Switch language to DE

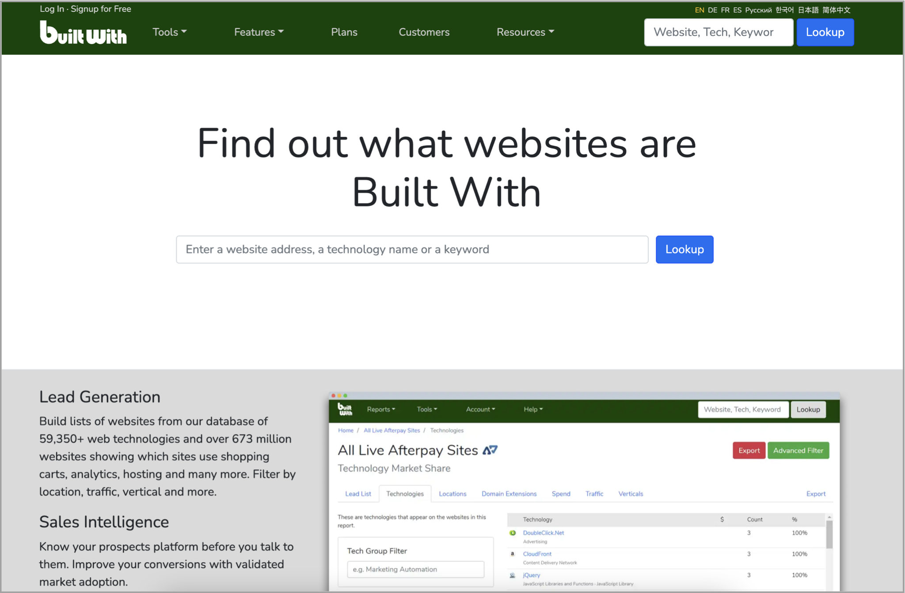pyautogui.click(x=712, y=10)
